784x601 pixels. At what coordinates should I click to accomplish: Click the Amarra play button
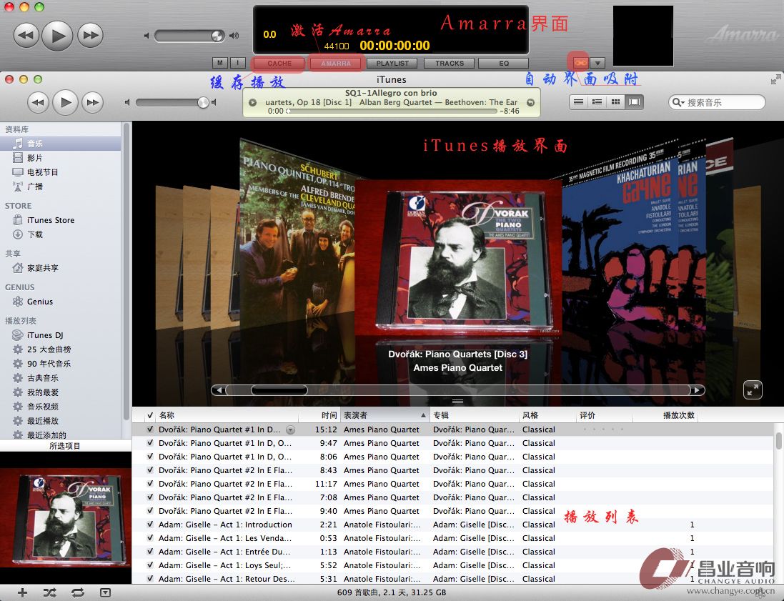click(x=57, y=35)
